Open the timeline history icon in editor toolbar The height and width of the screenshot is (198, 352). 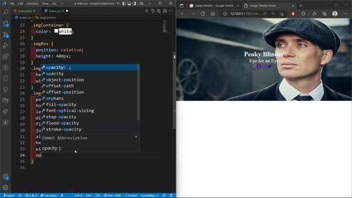(x=153, y=11)
